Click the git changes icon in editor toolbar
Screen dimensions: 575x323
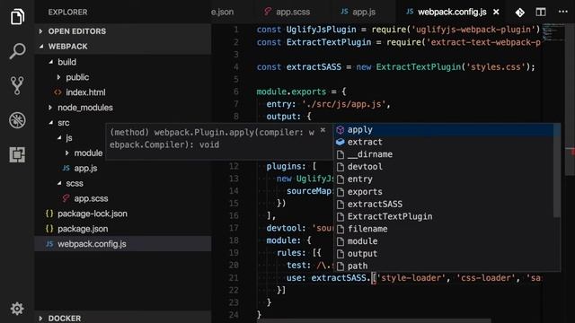click(519, 13)
